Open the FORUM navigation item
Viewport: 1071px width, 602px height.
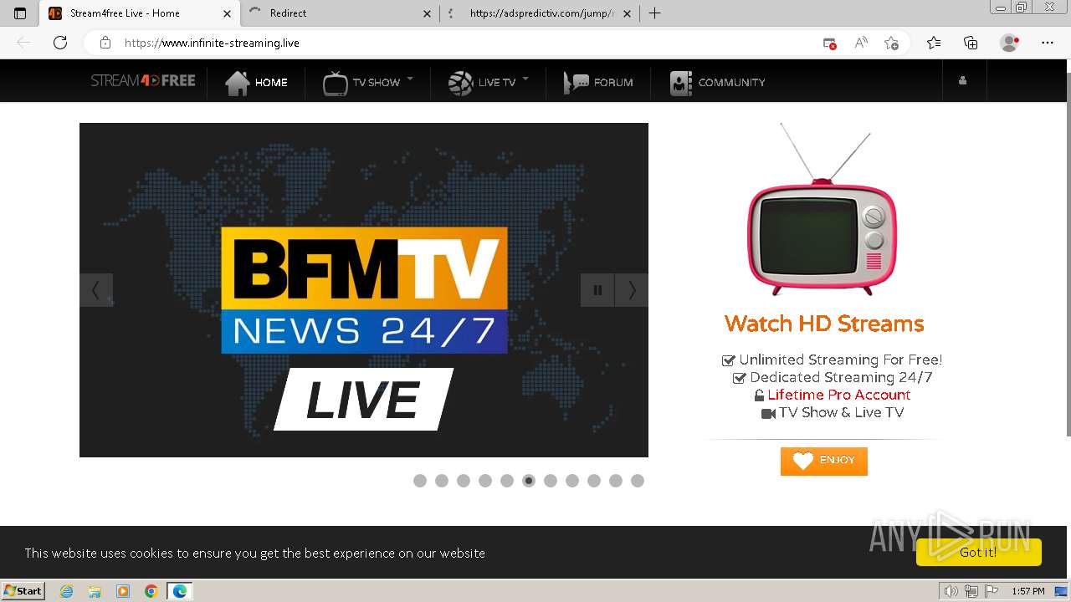[598, 82]
